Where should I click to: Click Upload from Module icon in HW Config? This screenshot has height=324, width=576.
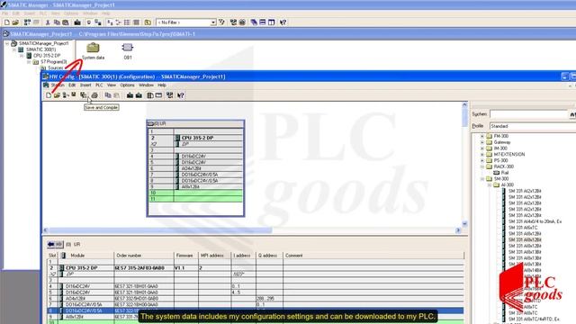coord(139,95)
